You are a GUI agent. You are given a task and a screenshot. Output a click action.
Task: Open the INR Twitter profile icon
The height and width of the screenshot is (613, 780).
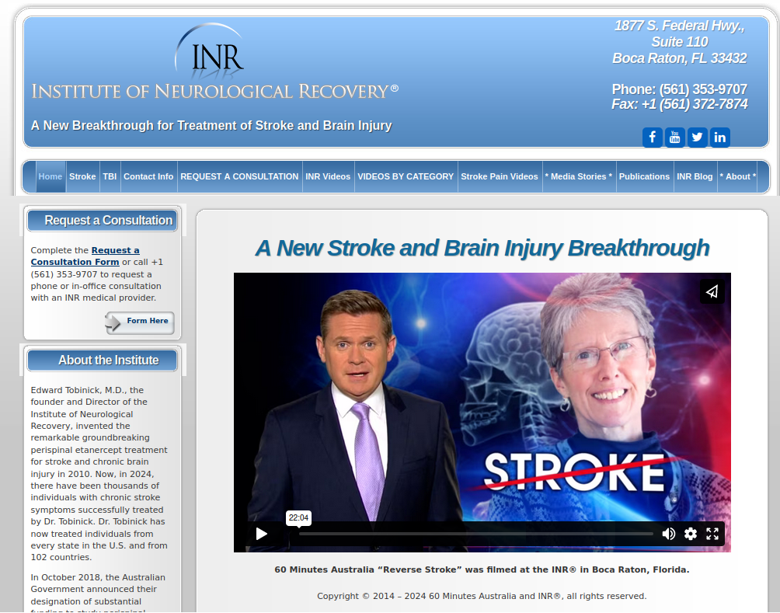698,138
